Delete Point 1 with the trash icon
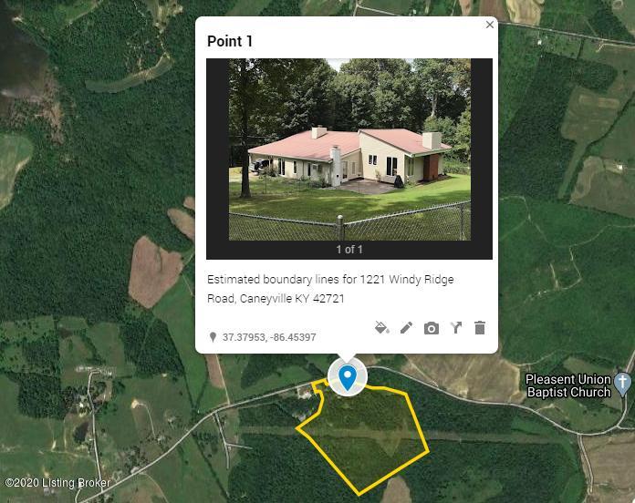Screen dimensions: 635x503 click(x=480, y=328)
